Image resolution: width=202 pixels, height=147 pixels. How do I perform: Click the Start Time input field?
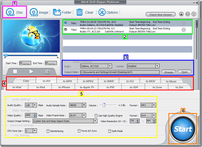(25, 63)
